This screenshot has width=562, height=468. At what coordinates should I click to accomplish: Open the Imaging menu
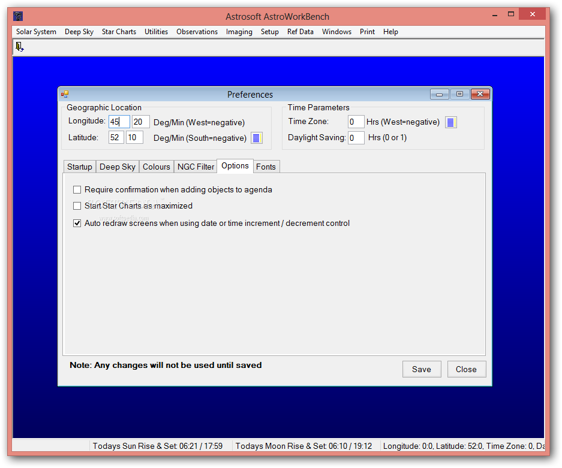pos(239,32)
